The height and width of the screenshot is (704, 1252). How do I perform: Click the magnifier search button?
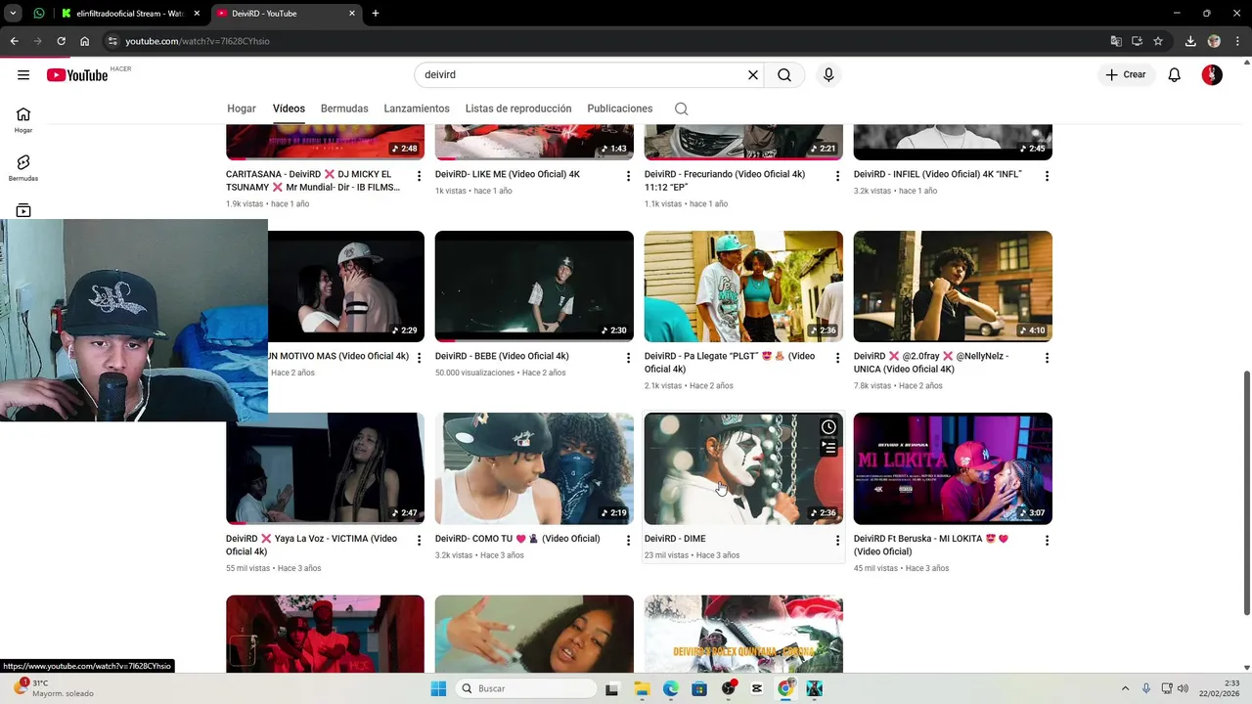coord(784,75)
